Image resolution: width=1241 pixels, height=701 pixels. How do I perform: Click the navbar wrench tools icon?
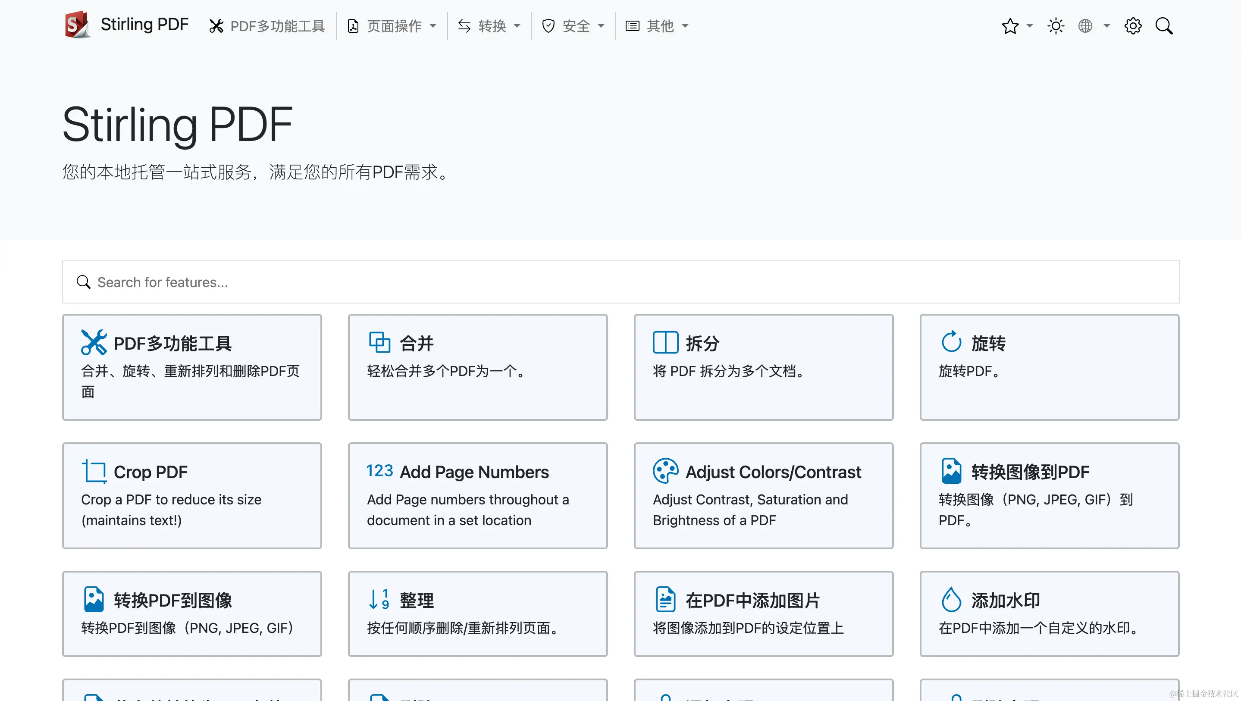(x=216, y=26)
